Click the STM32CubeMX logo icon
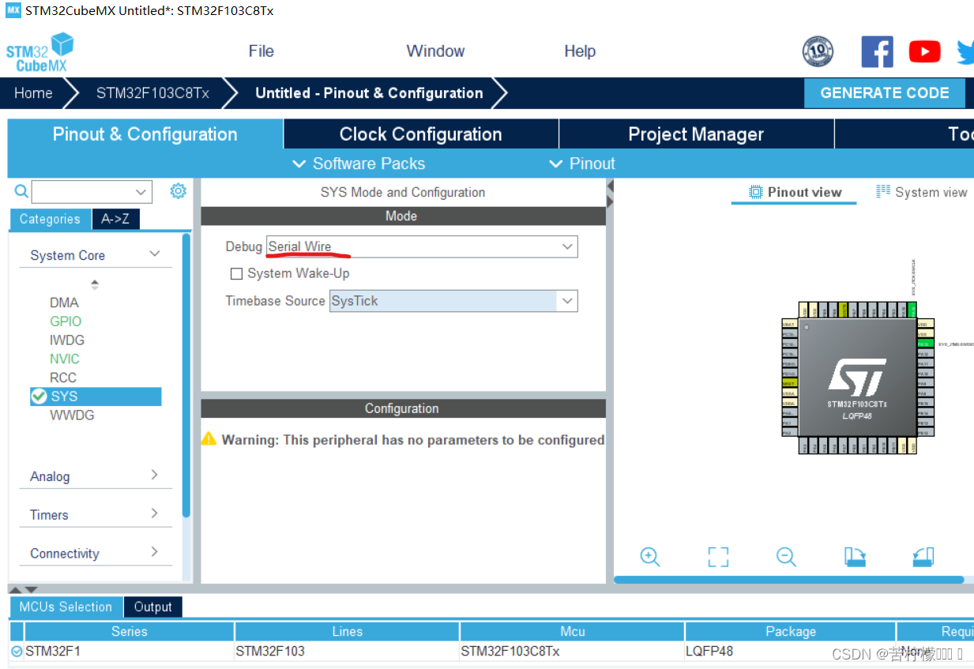This screenshot has width=974, height=669. pos(39,52)
